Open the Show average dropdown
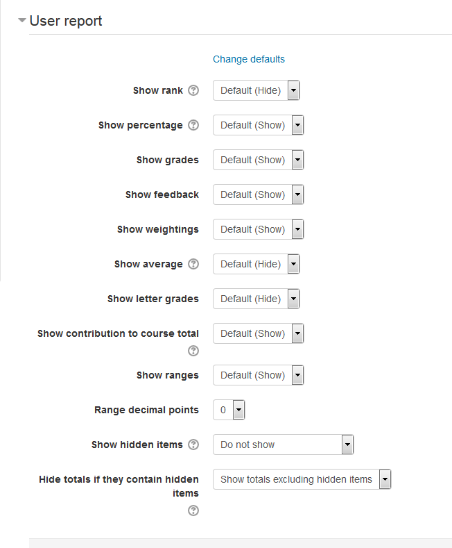The height and width of the screenshot is (548, 452). pos(257,264)
